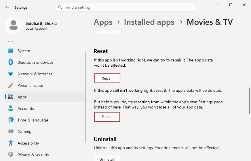Screen dimensions: 251x161
Task: Open Privacy & security settings
Action: point(45,155)
